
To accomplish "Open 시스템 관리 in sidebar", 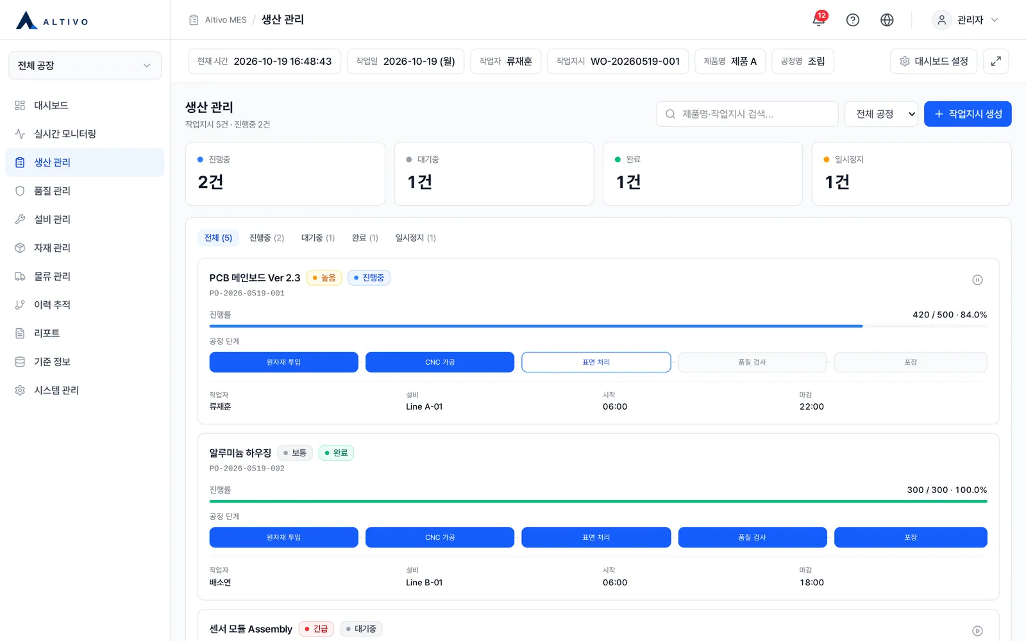I will [85, 390].
